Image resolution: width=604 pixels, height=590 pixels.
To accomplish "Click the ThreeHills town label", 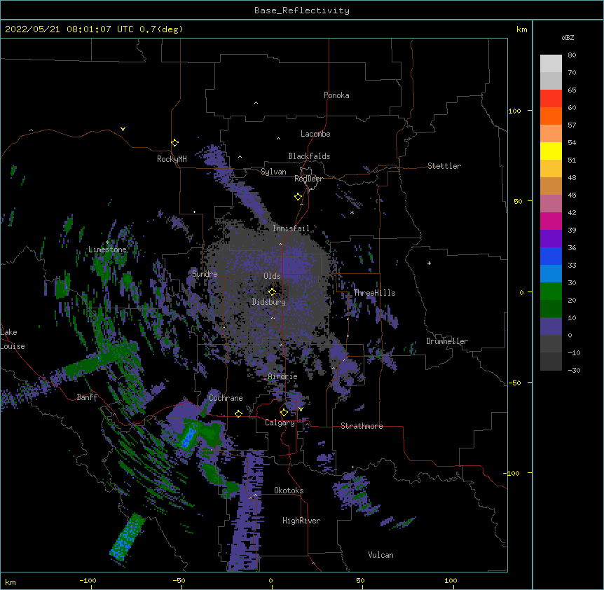I will point(374,293).
